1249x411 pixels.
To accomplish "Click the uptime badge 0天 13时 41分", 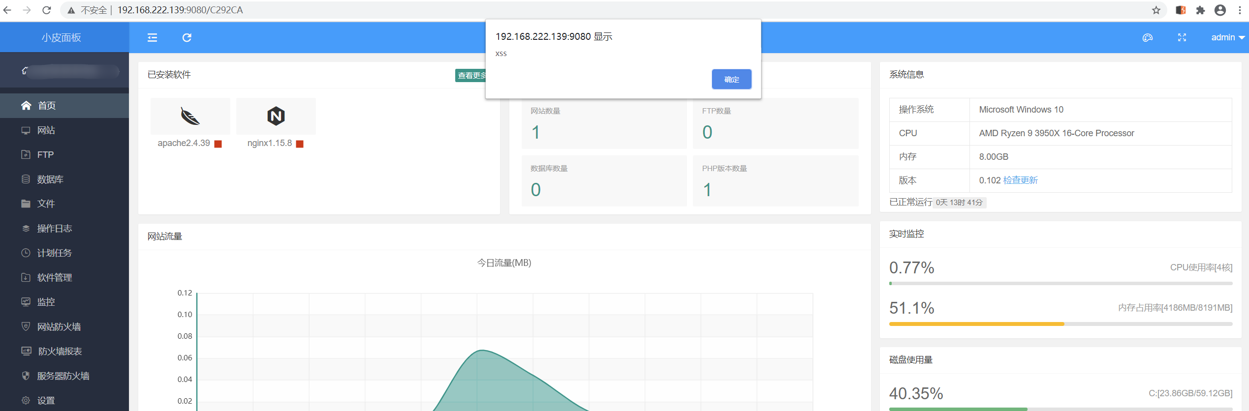I will click(959, 203).
